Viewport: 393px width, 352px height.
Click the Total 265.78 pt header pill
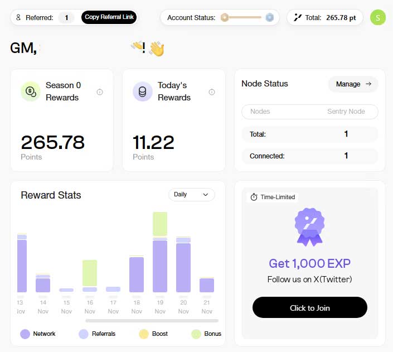(x=325, y=17)
